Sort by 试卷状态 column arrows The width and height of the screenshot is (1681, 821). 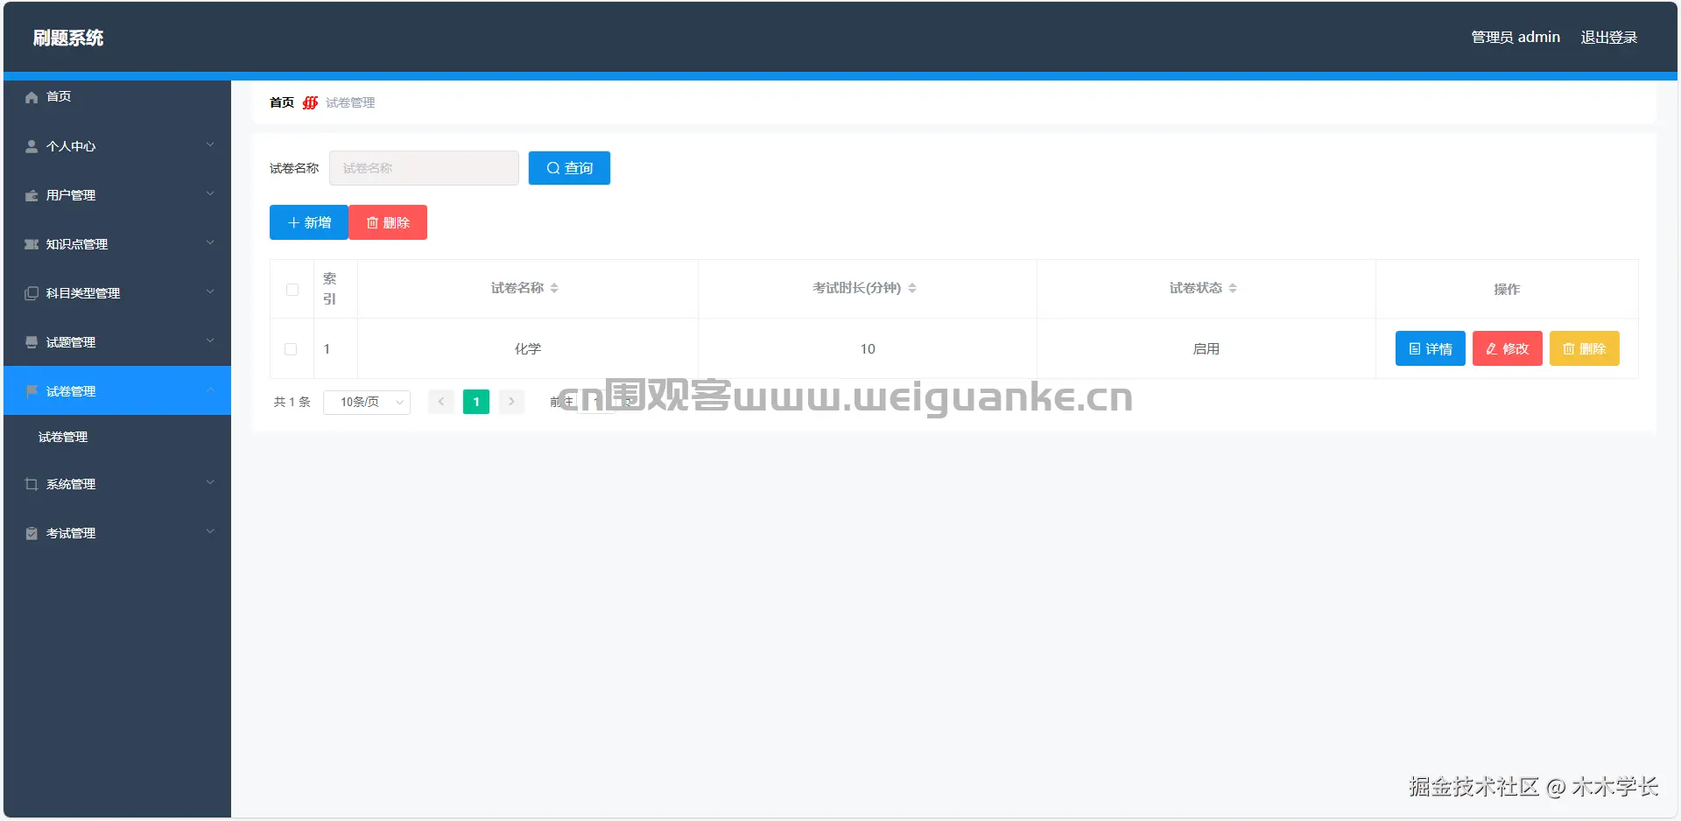point(1233,288)
